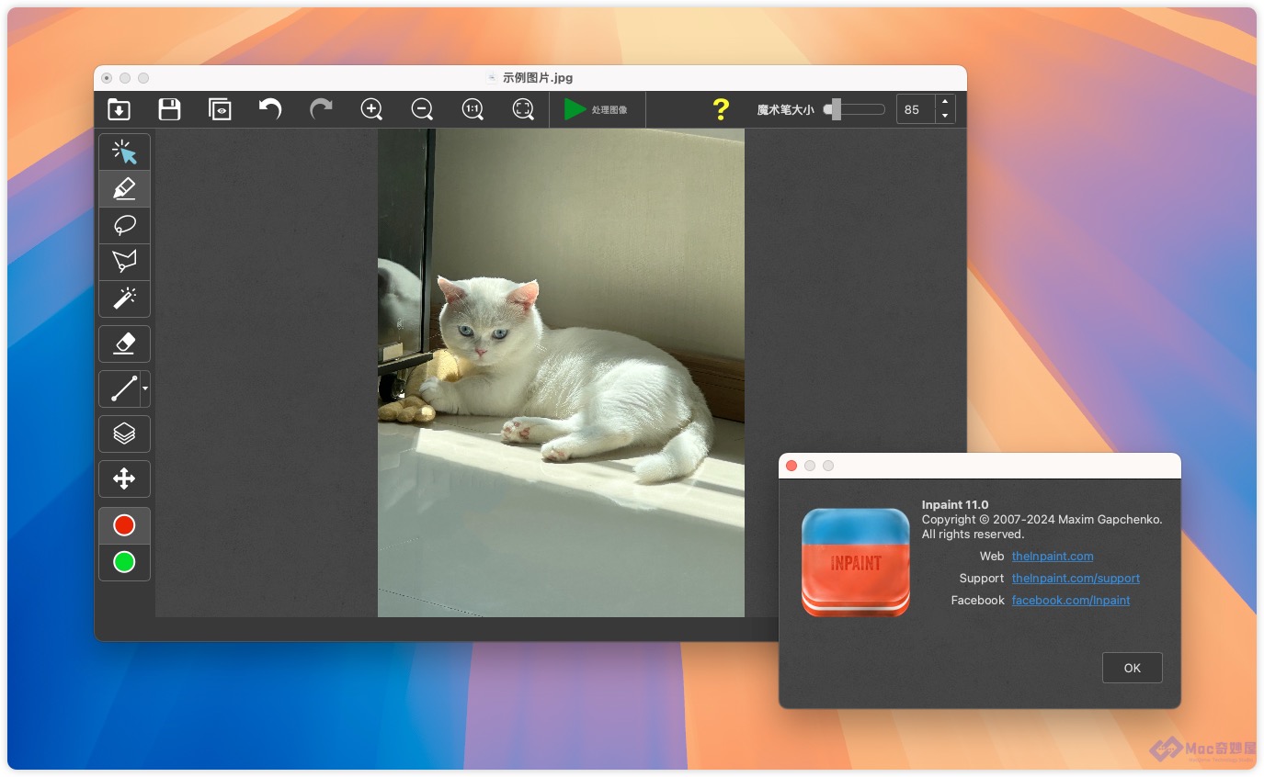The height and width of the screenshot is (777, 1264).
Task: Set zoom to 1:1 actual size
Action: (x=473, y=109)
